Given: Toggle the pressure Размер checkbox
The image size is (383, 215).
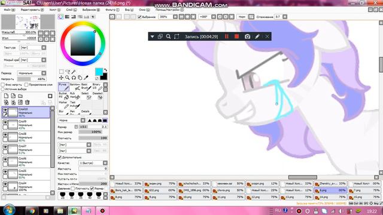Looking at the screenshot, I should coord(92,189).
